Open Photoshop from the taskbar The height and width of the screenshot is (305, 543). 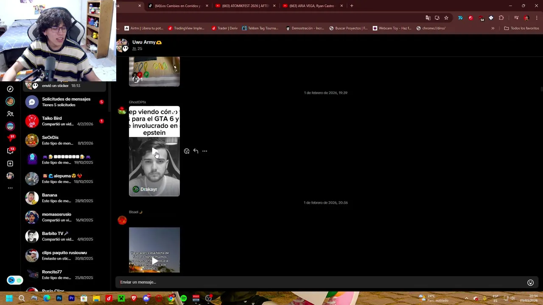[59, 299]
